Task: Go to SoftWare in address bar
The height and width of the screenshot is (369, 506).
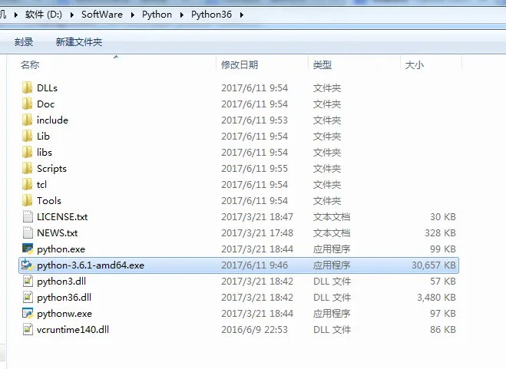Action: (x=102, y=15)
